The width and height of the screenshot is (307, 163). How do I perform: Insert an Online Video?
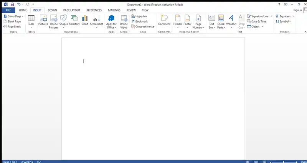[x=124, y=22]
